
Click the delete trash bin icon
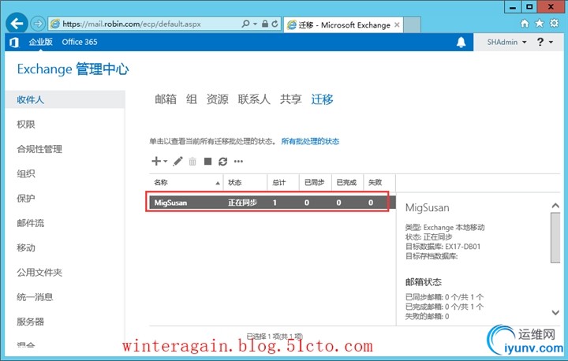tap(192, 162)
